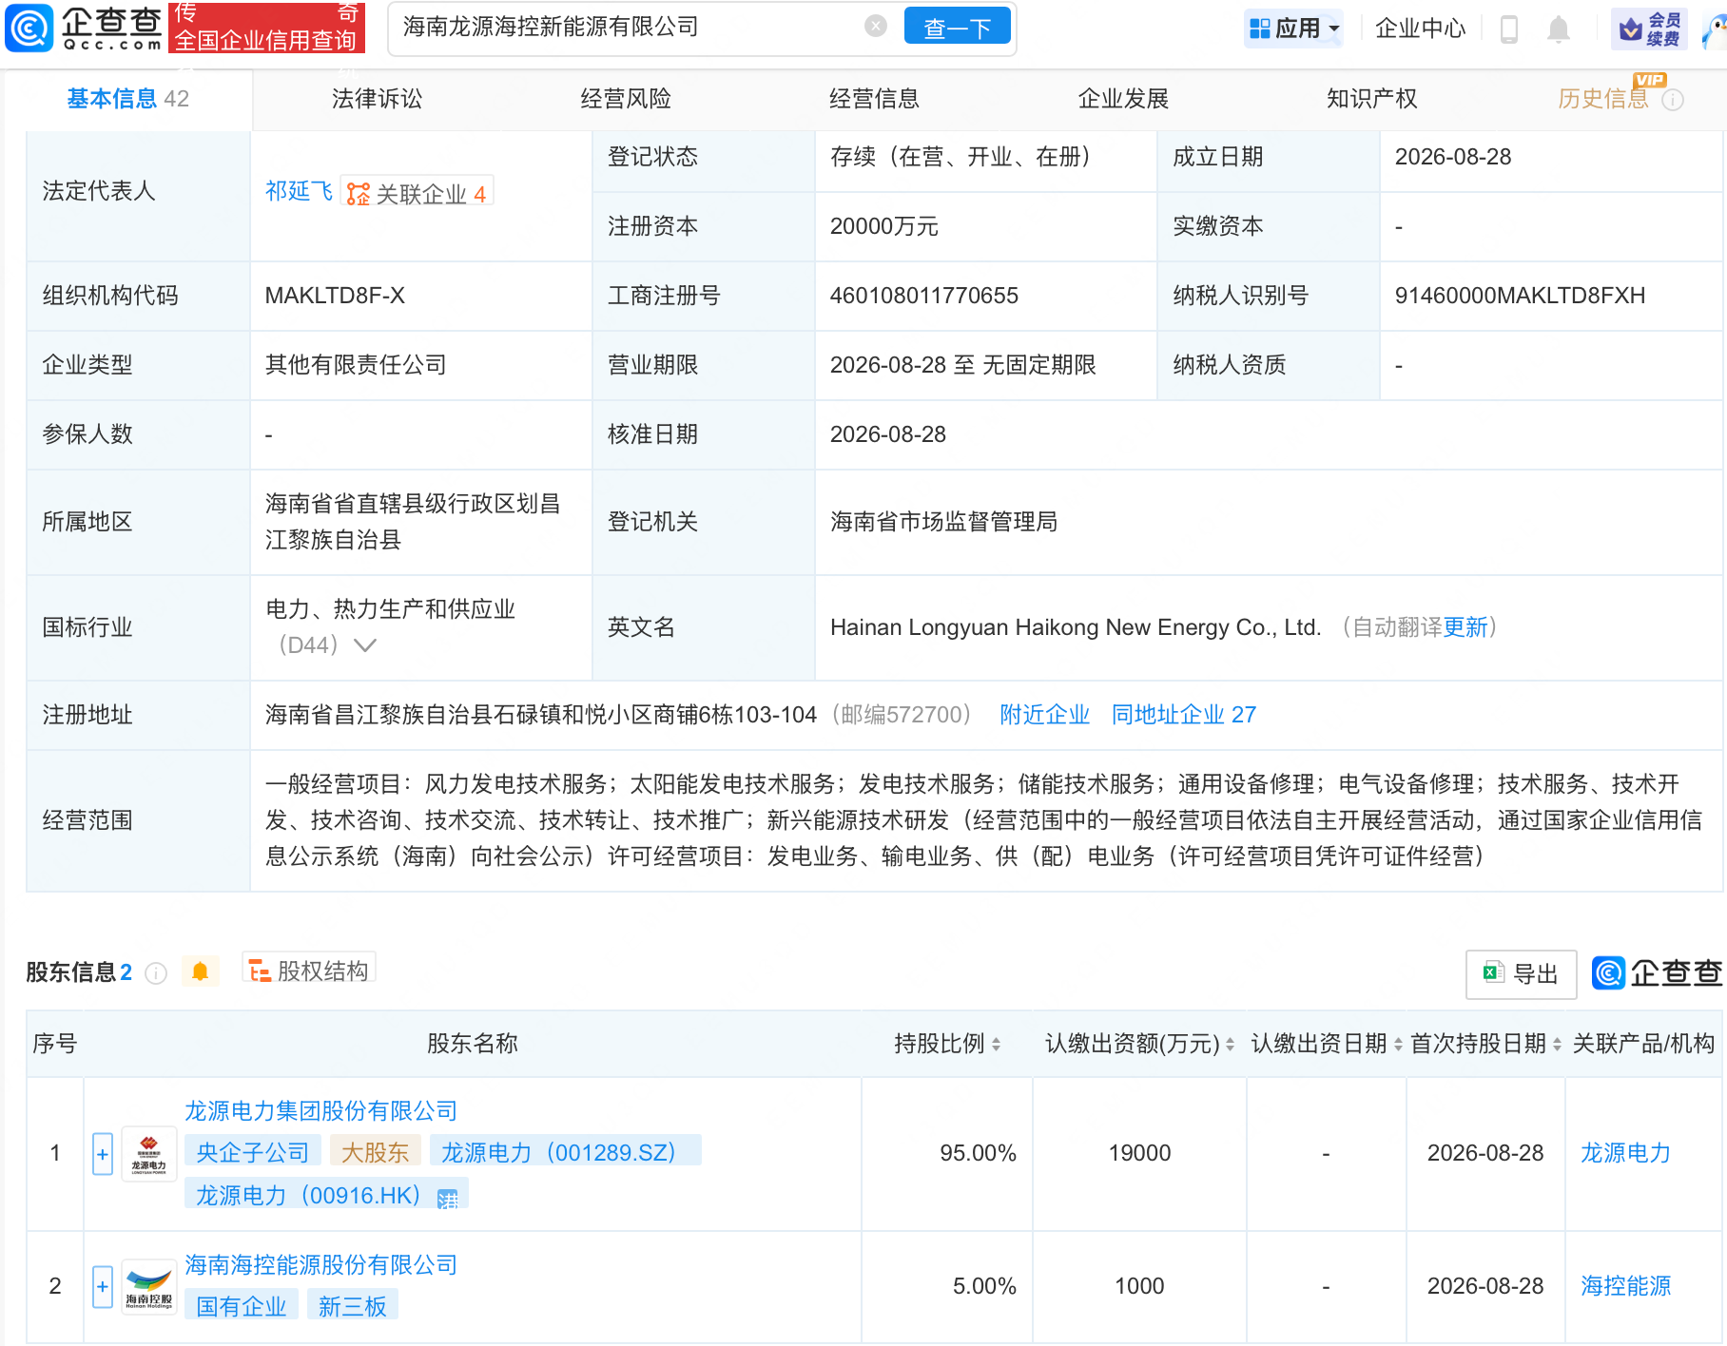The width and height of the screenshot is (1727, 1346).
Task: Focus the company name search field
Action: [x=628, y=27]
